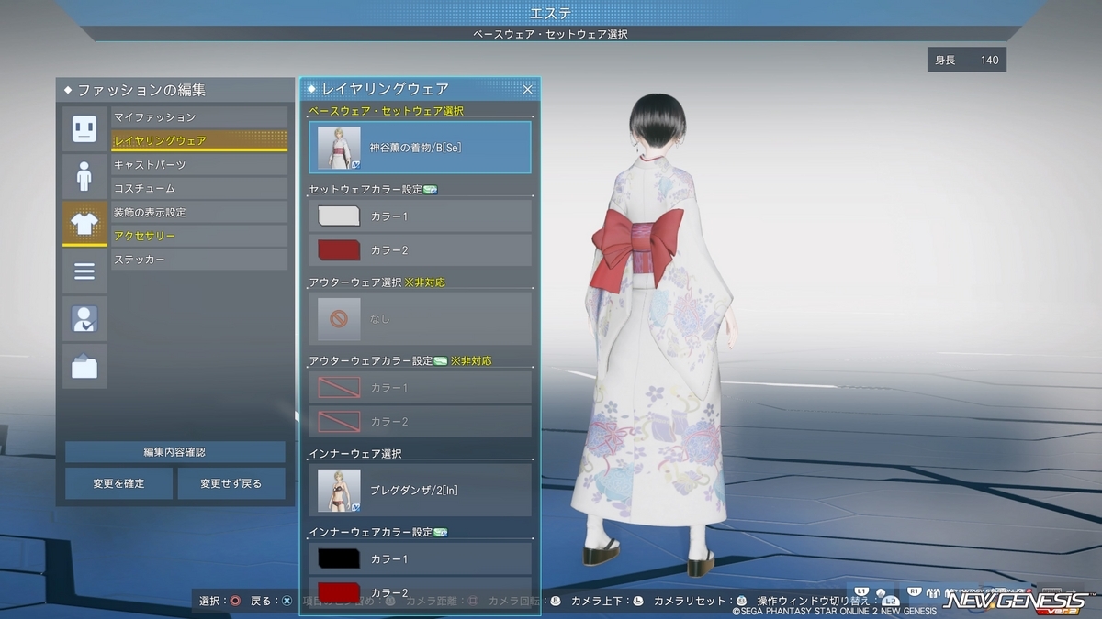The image size is (1102, 619).
Task: Click the カメラ上下 stick icon
Action: [x=639, y=602]
